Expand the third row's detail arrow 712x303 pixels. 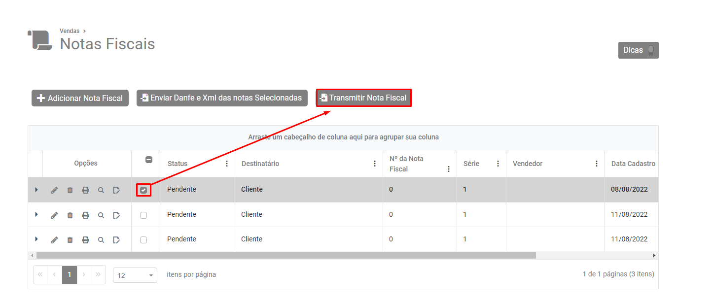coord(36,239)
